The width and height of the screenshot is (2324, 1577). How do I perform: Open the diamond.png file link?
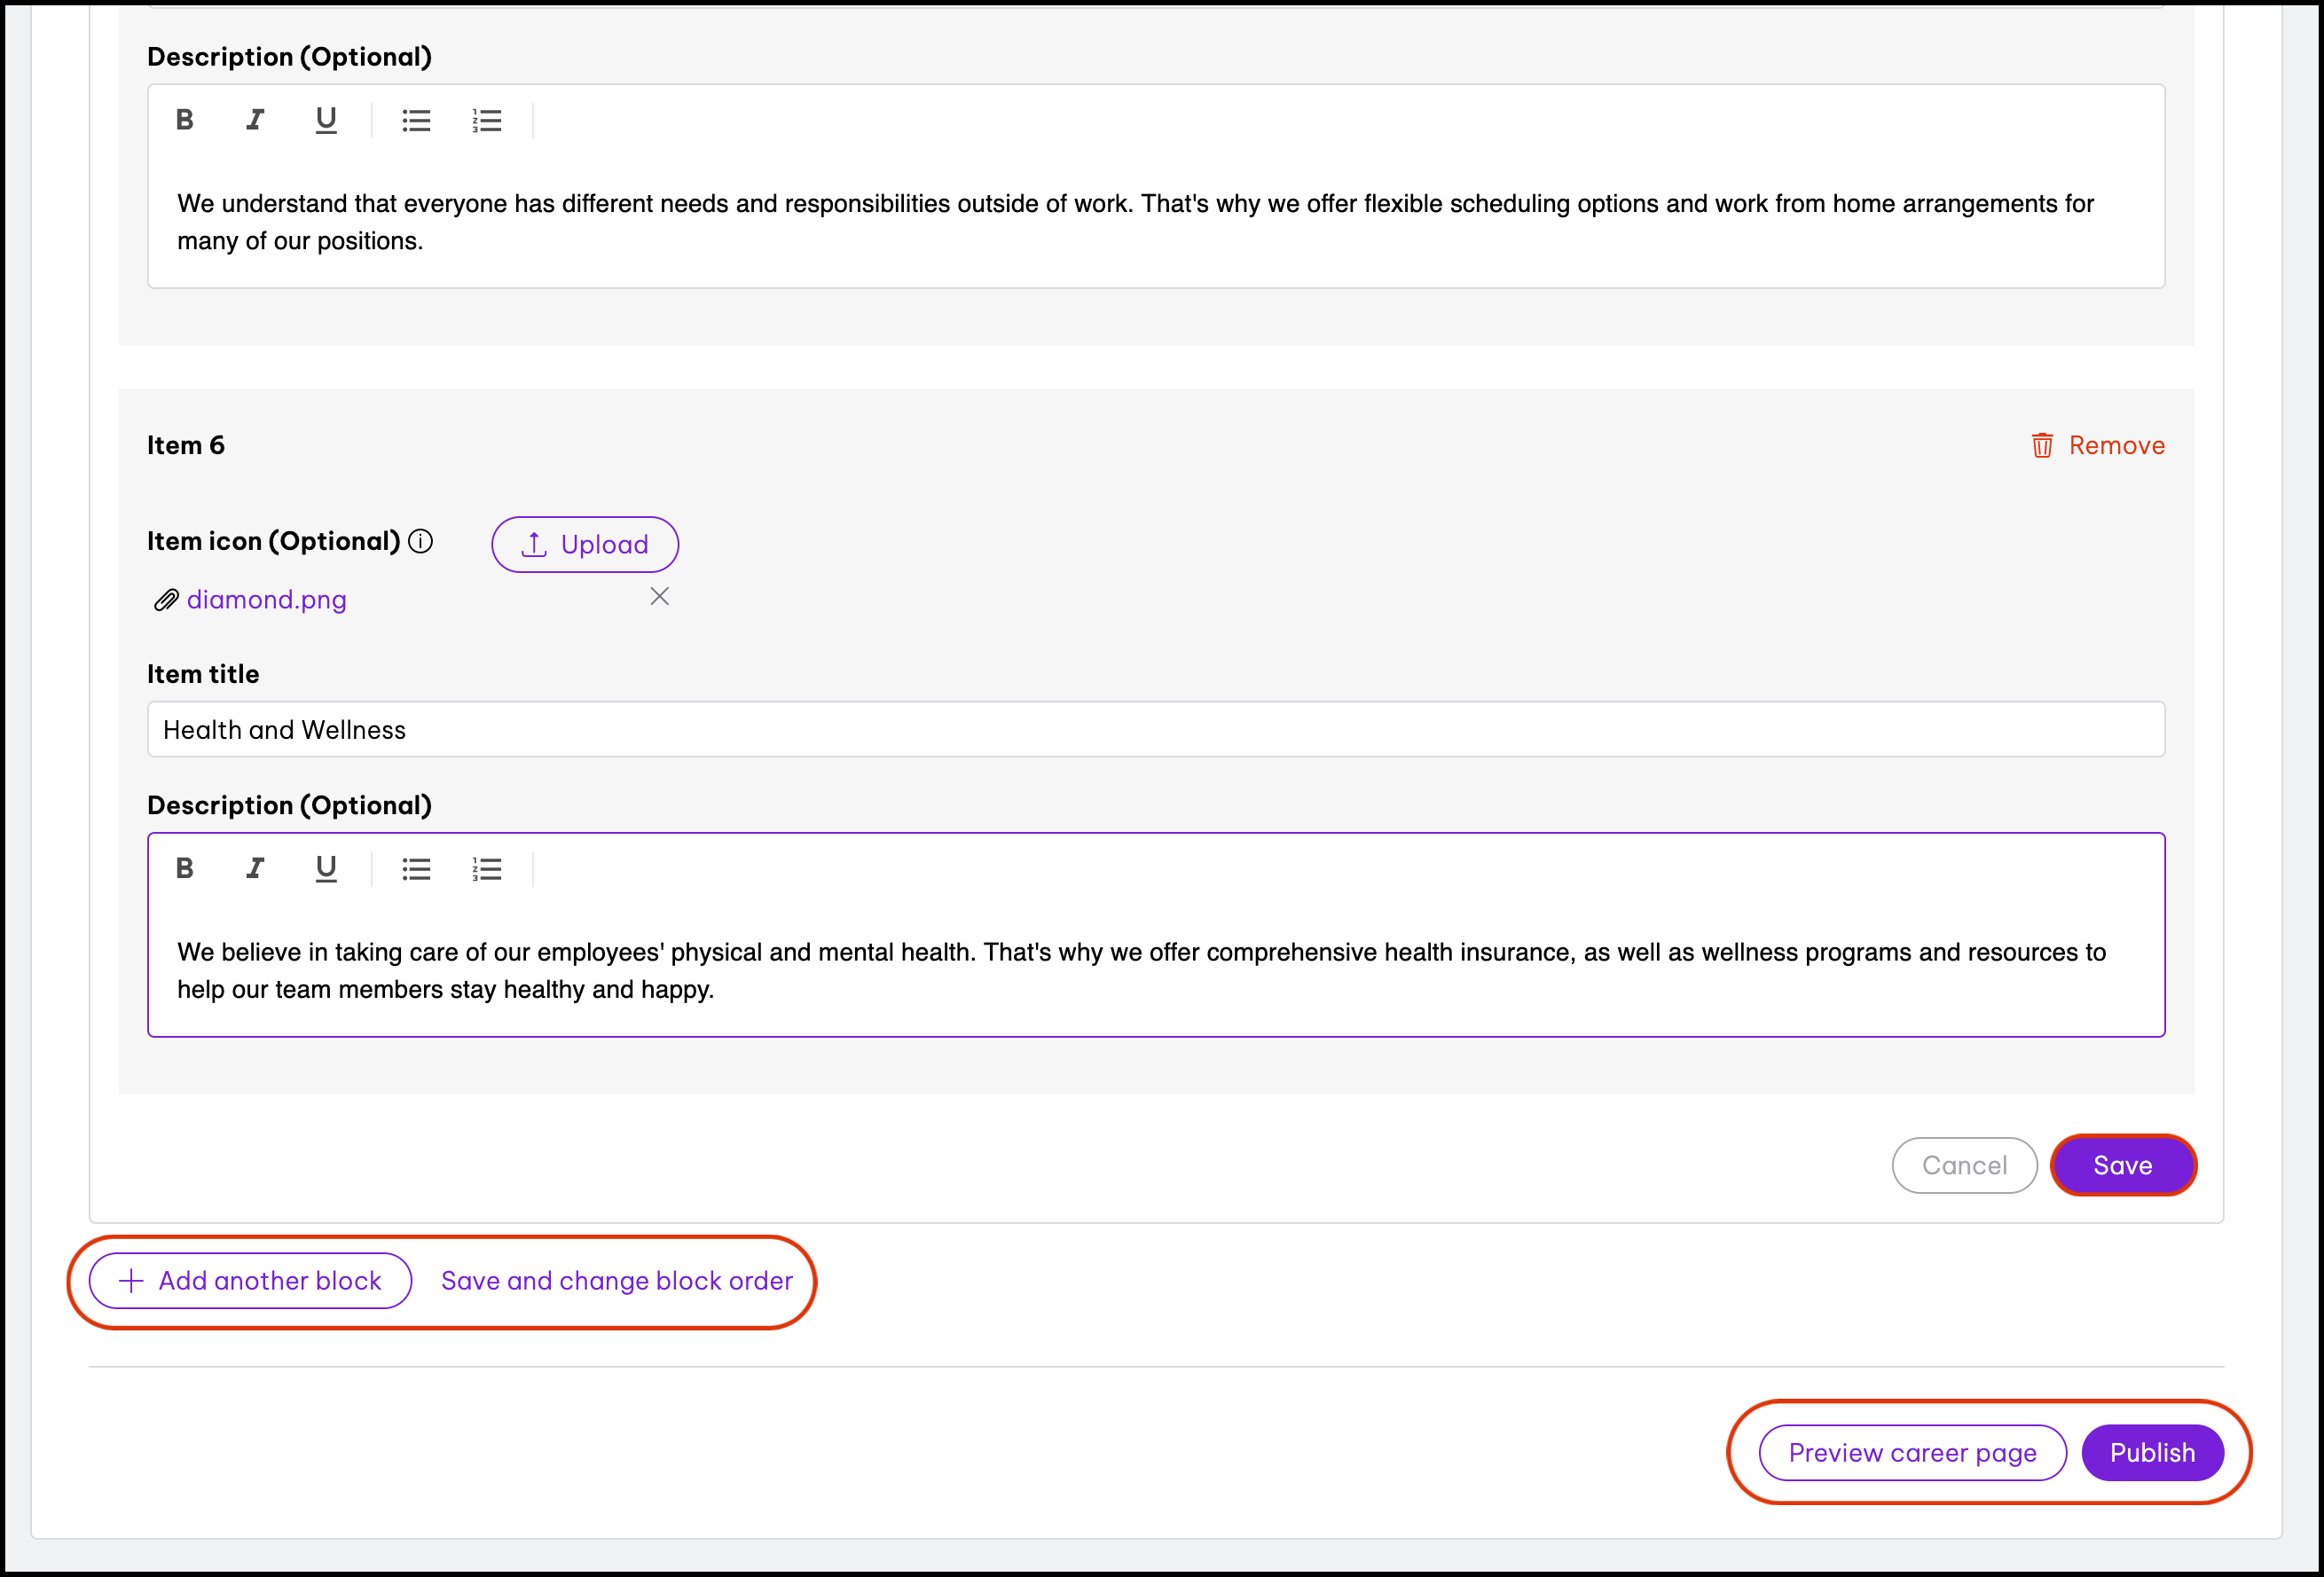266,599
